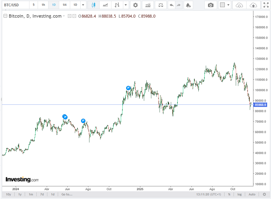Open the indicators panel

tap(148, 5)
